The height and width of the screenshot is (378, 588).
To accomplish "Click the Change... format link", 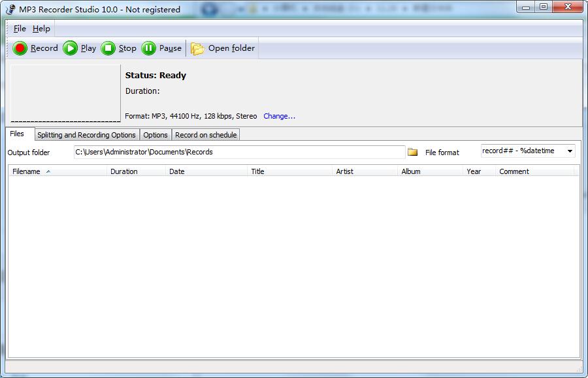I will [x=279, y=116].
